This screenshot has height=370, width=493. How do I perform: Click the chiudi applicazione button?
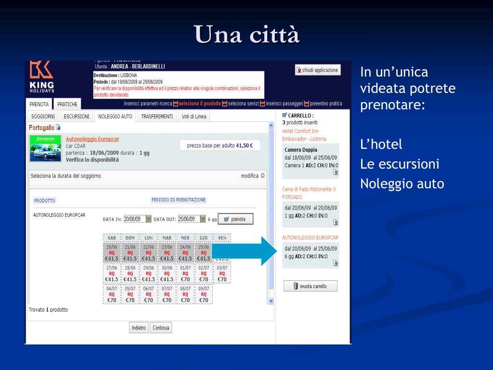[318, 70]
